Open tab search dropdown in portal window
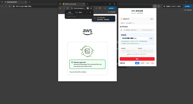Viewport: 193px width, 104px height. point(60,4)
